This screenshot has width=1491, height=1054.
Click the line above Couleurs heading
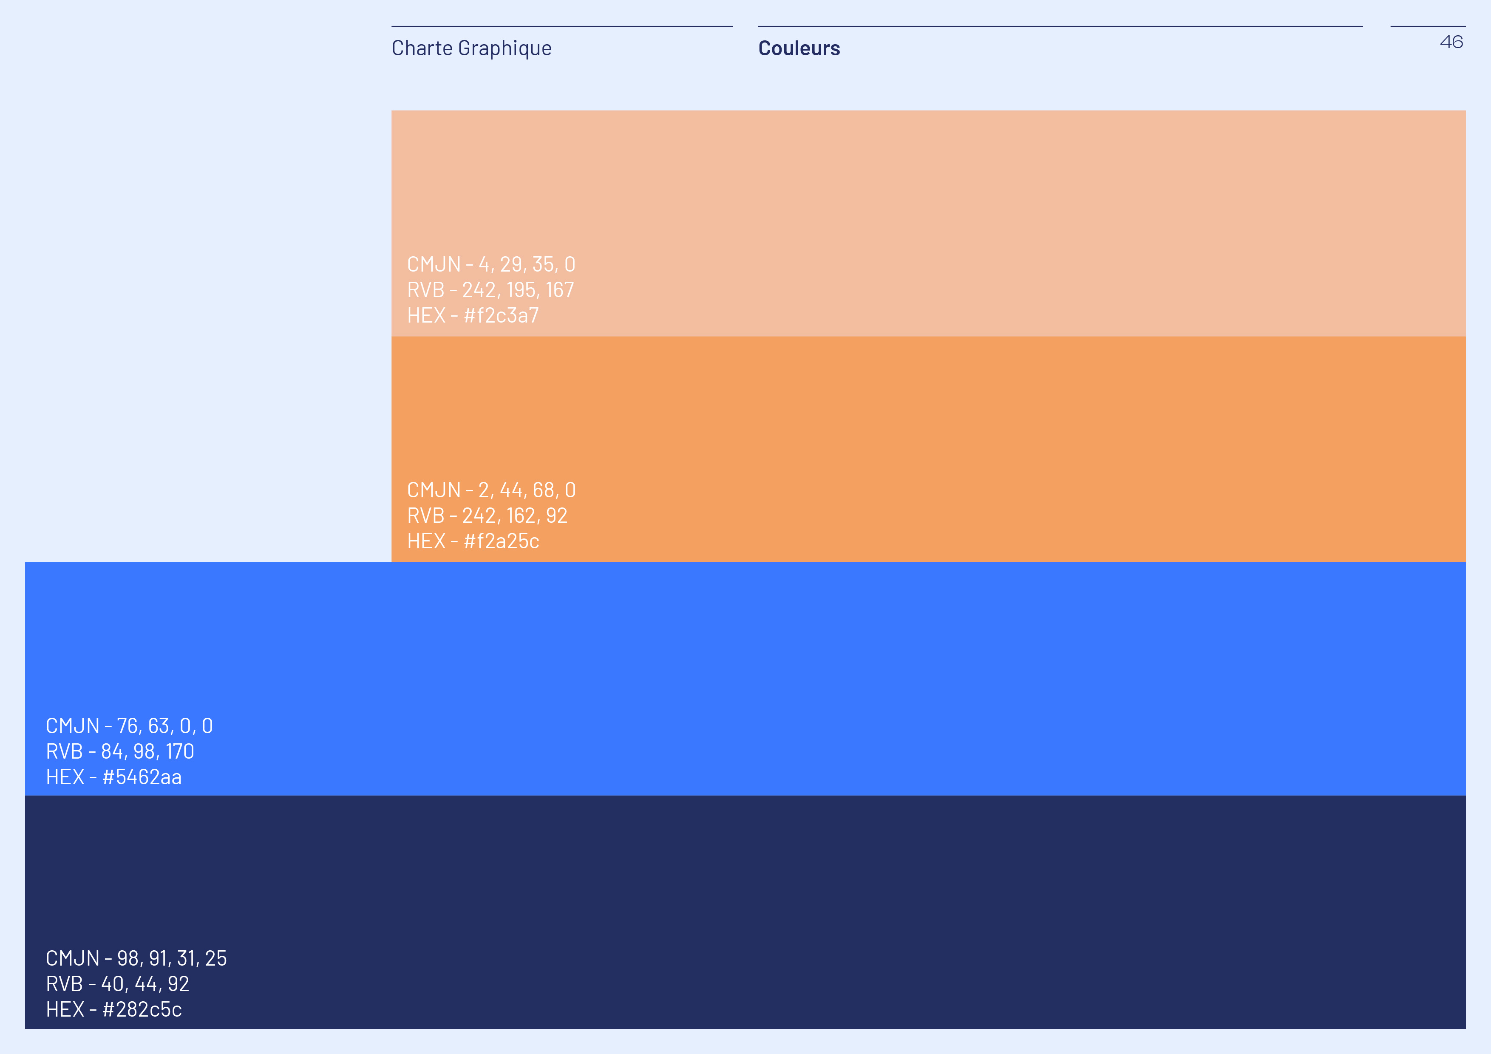pos(1060,27)
